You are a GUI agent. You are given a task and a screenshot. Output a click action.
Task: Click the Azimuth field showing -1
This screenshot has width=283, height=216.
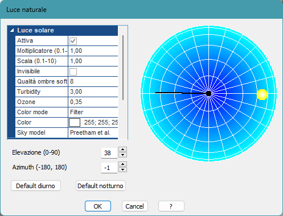(109, 168)
